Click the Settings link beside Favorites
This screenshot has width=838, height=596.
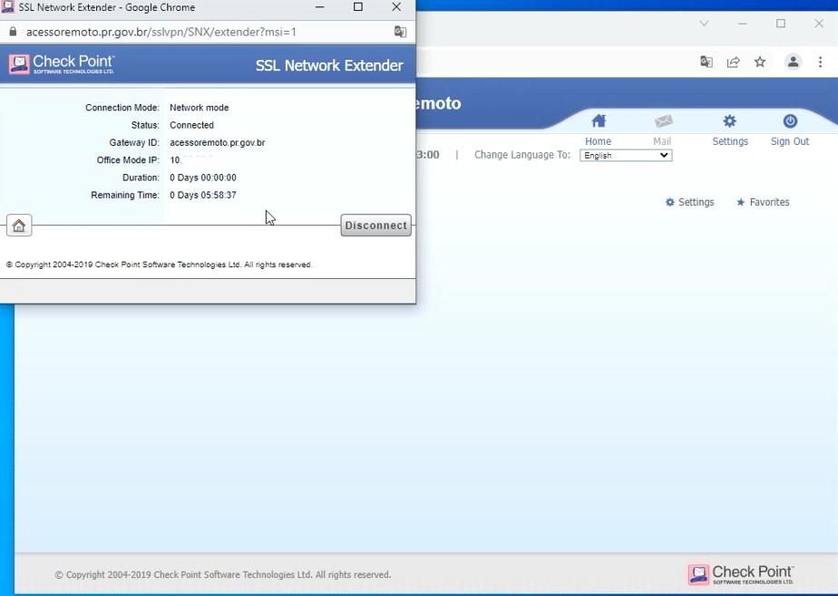click(x=689, y=202)
